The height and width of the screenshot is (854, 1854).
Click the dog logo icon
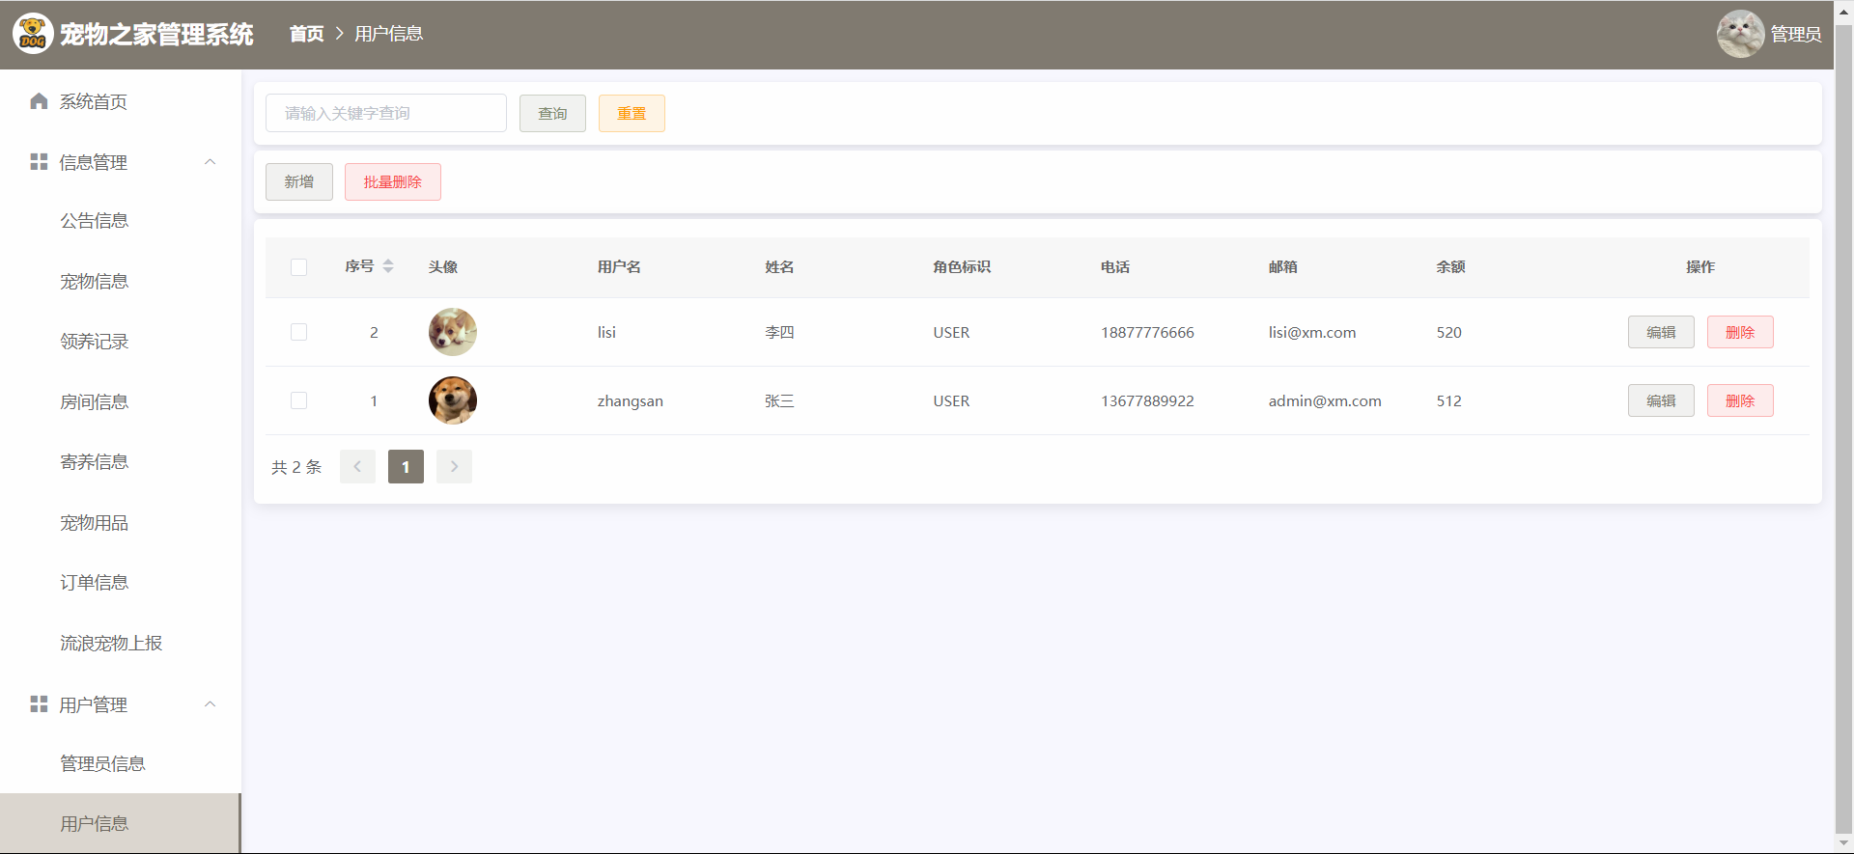(33, 34)
